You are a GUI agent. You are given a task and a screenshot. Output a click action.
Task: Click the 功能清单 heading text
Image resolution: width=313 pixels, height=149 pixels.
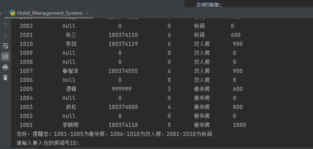[209, 5]
